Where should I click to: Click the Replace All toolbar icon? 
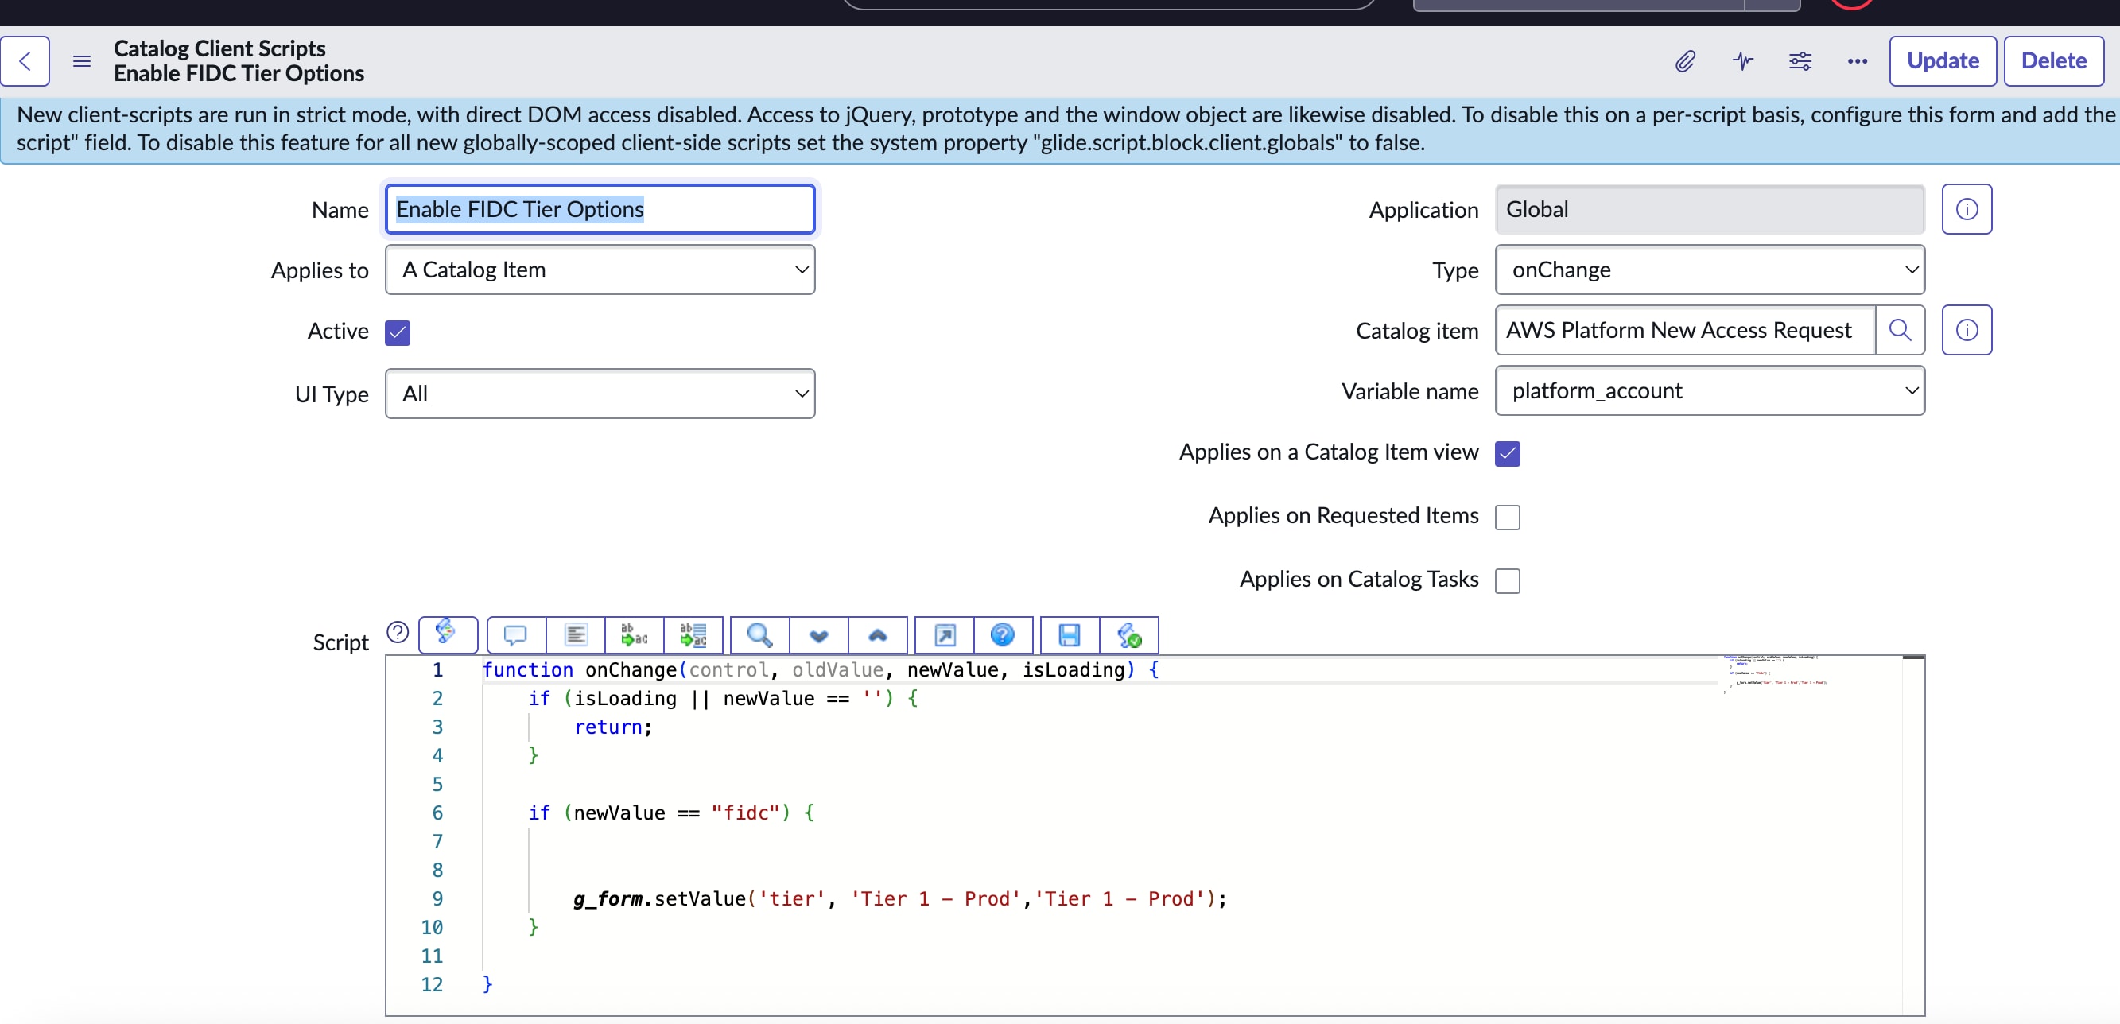click(x=693, y=635)
